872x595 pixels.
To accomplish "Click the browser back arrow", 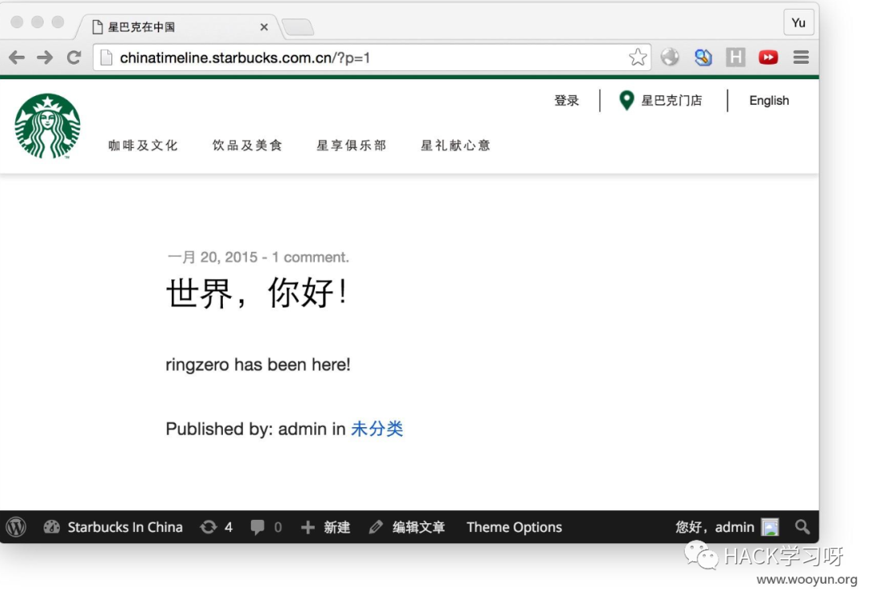I will (17, 57).
